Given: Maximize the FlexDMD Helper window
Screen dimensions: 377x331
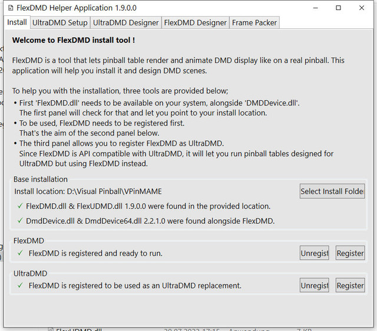Looking at the screenshot, I should (338, 8).
